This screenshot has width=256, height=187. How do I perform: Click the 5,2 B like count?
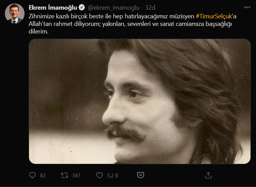(x=112, y=175)
